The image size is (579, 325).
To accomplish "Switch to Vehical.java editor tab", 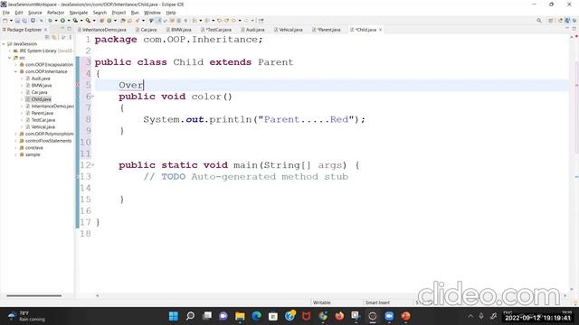I will coord(289,30).
